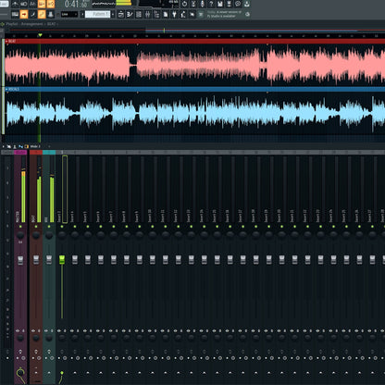Viewport: 385px width, 385px height.
Task: Click the export render audio icon
Action: click(229, 4)
